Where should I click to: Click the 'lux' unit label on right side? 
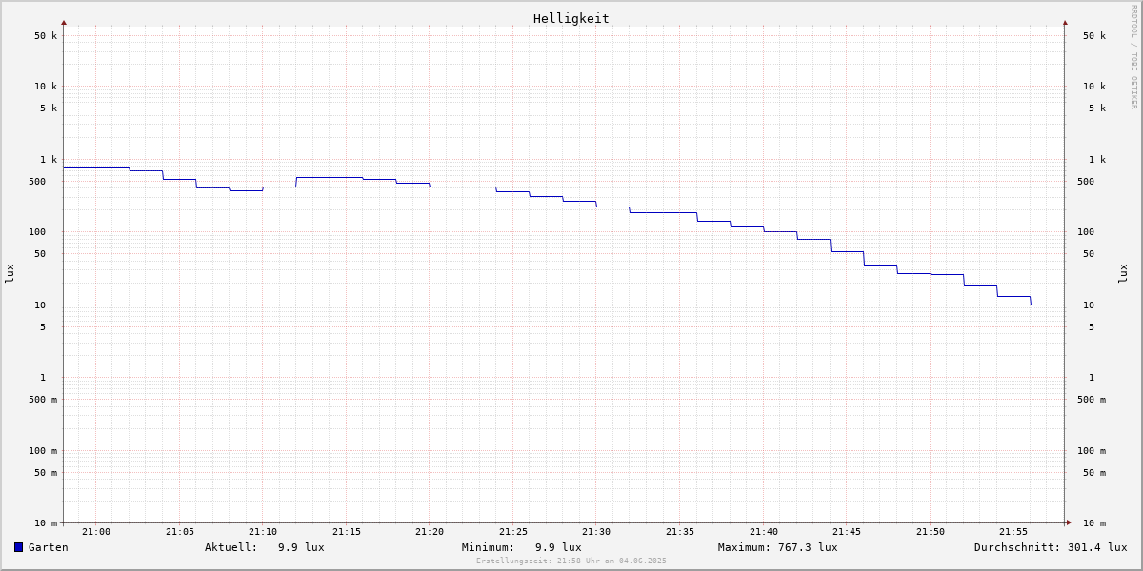[x=1123, y=273]
